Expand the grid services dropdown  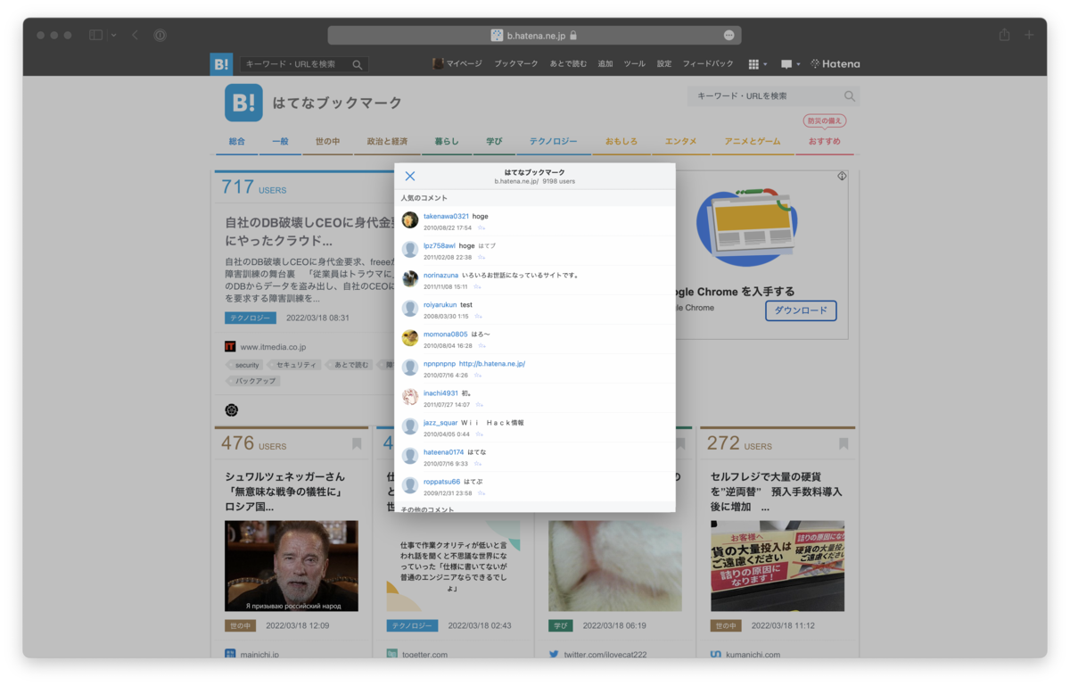pos(757,64)
